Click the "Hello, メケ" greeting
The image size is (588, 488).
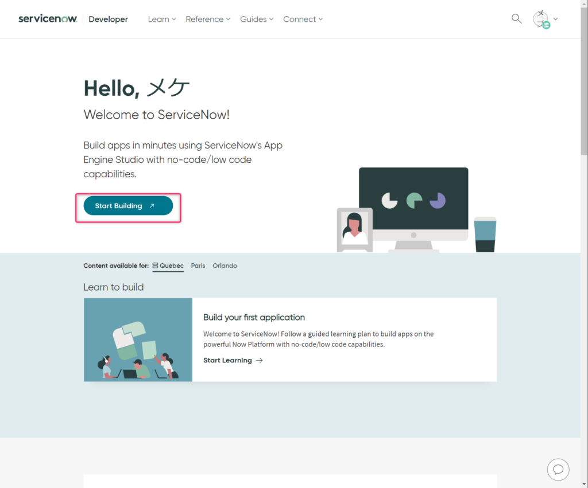(137, 89)
